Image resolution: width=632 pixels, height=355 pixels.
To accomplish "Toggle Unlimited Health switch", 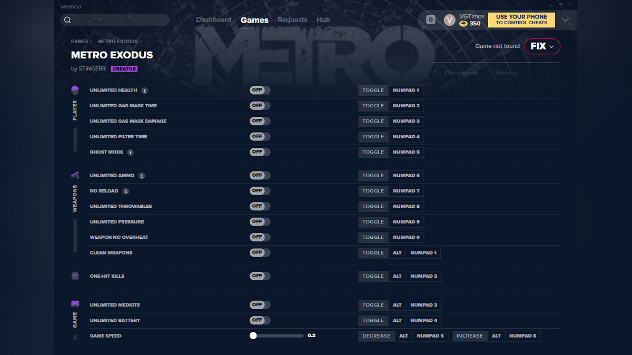I will pyautogui.click(x=260, y=90).
